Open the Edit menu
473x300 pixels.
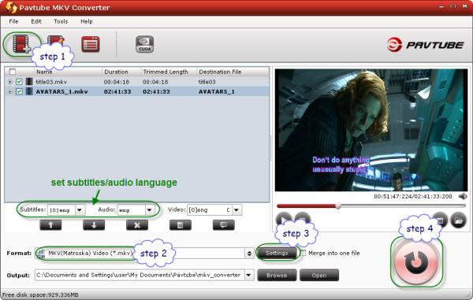pyautogui.click(x=36, y=21)
